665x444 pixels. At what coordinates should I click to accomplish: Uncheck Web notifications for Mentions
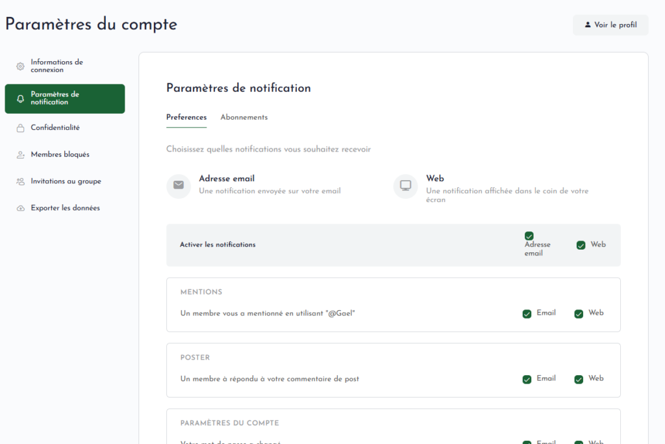(579, 314)
